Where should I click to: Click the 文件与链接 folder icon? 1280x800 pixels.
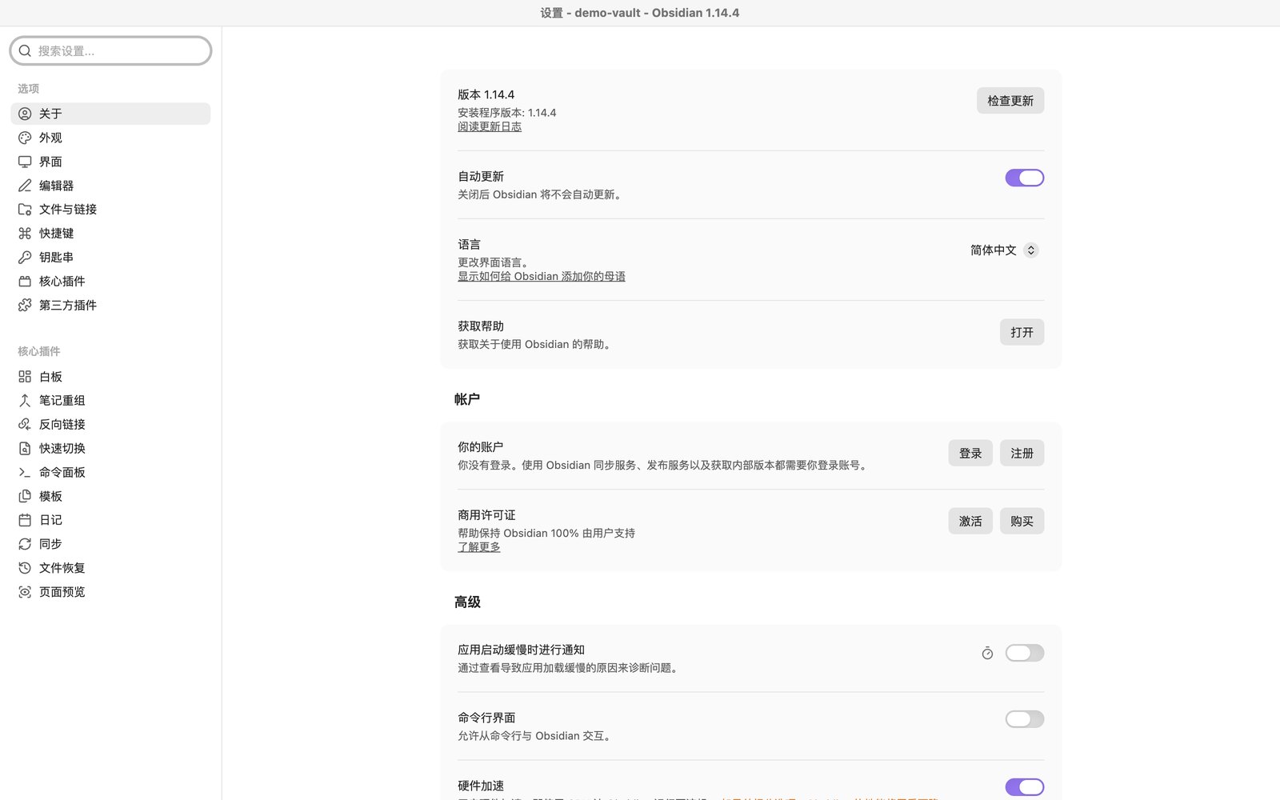[25, 210]
